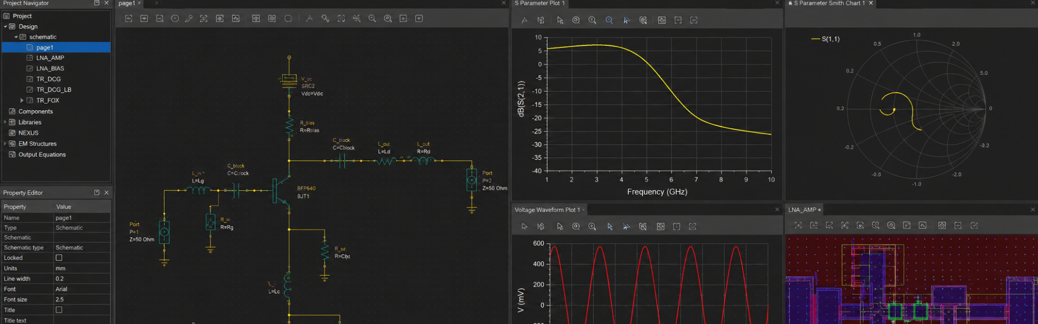
Task: Undock the Property Editor panel
Action: point(97,193)
